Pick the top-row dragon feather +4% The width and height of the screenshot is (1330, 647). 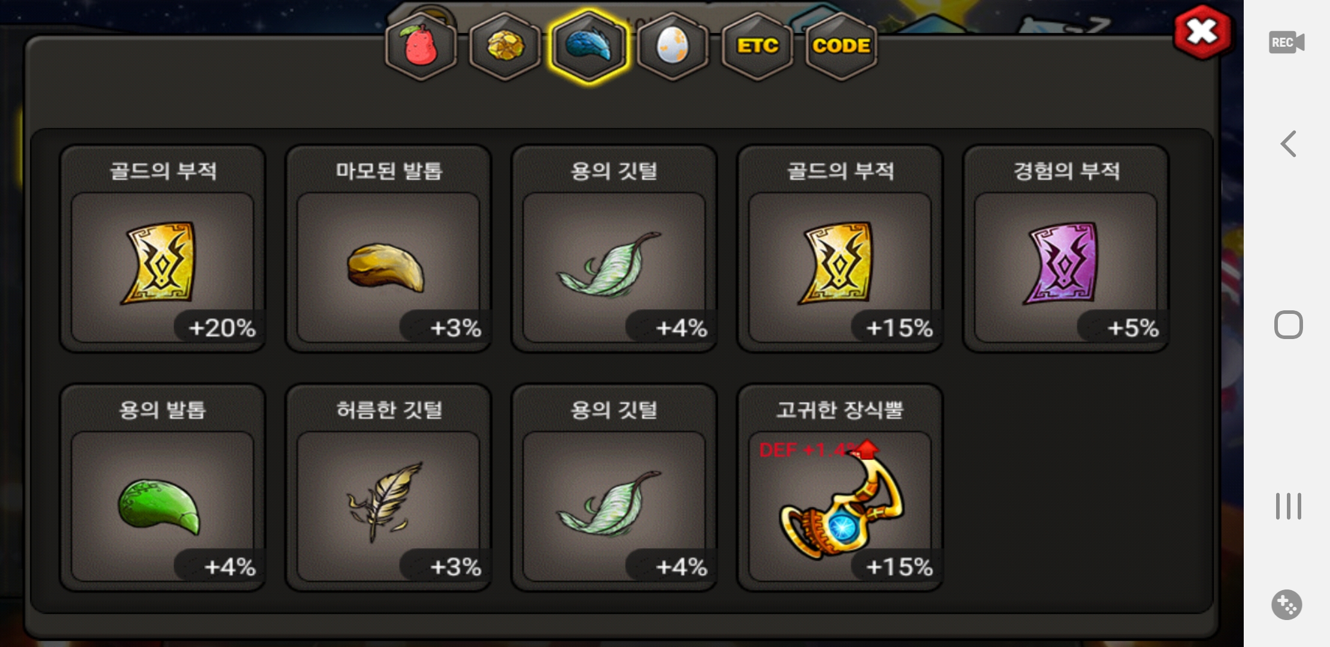[x=614, y=249]
